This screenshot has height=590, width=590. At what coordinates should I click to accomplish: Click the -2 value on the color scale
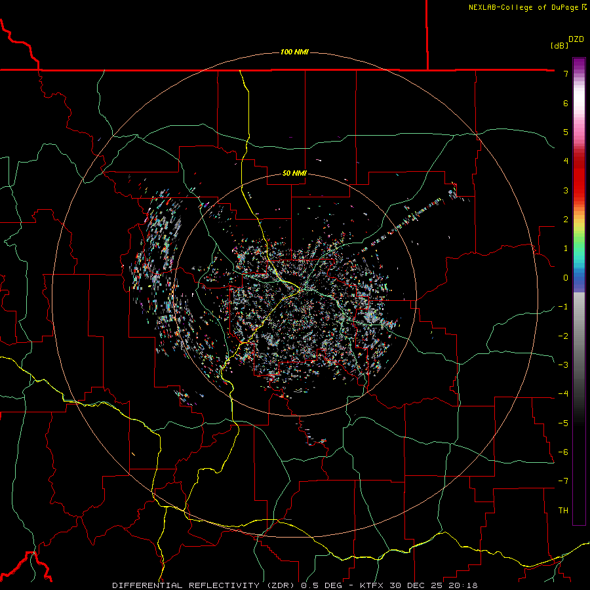click(563, 336)
